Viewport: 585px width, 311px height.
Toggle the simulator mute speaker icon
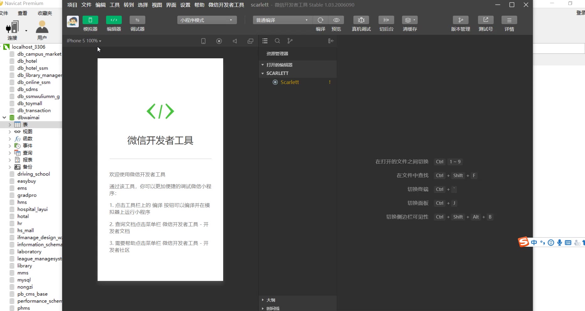(x=235, y=41)
